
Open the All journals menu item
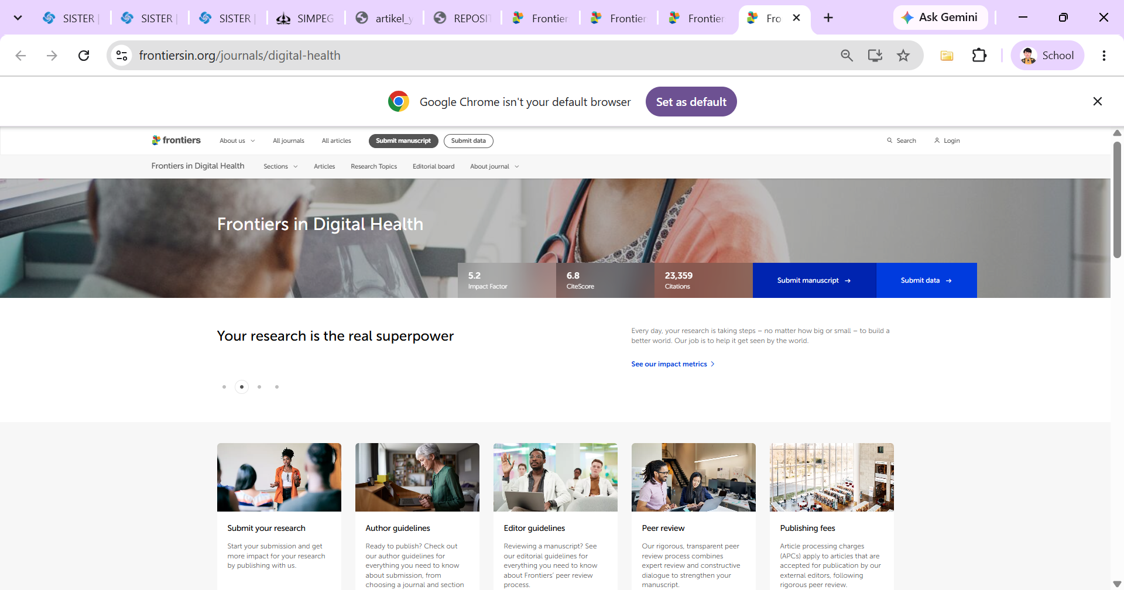(289, 140)
